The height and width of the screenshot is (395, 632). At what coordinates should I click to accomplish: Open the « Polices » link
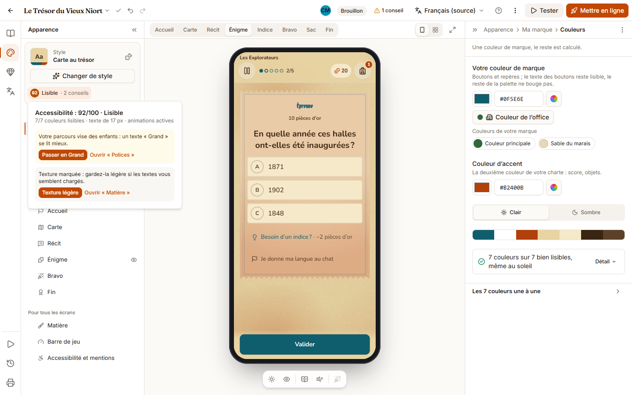(112, 155)
